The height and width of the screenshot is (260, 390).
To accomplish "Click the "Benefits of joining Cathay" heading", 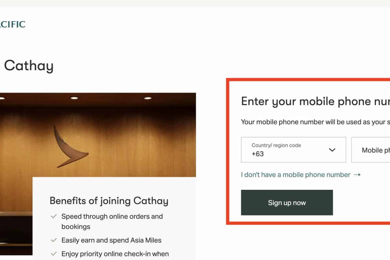I will [109, 201].
